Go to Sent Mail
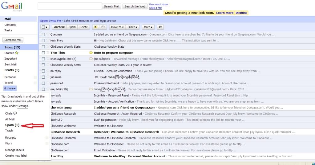The height and width of the screenshot is (165, 315). click(10, 64)
